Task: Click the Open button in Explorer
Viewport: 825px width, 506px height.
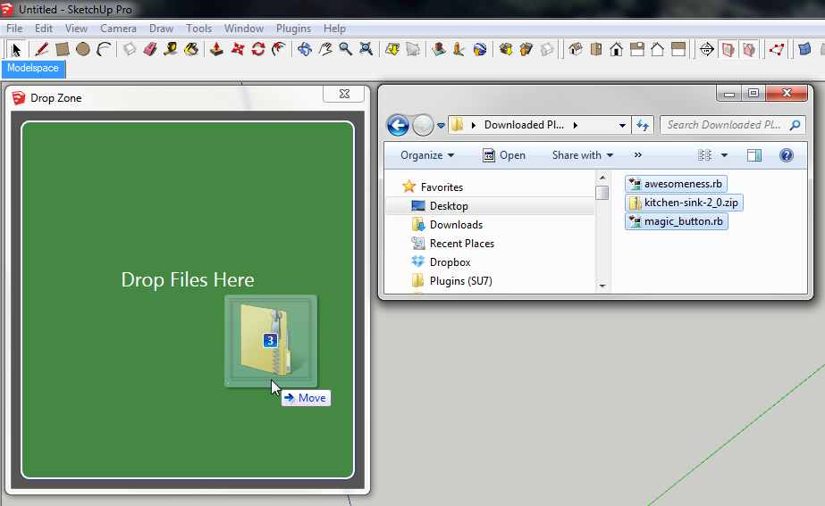Action: tap(504, 155)
